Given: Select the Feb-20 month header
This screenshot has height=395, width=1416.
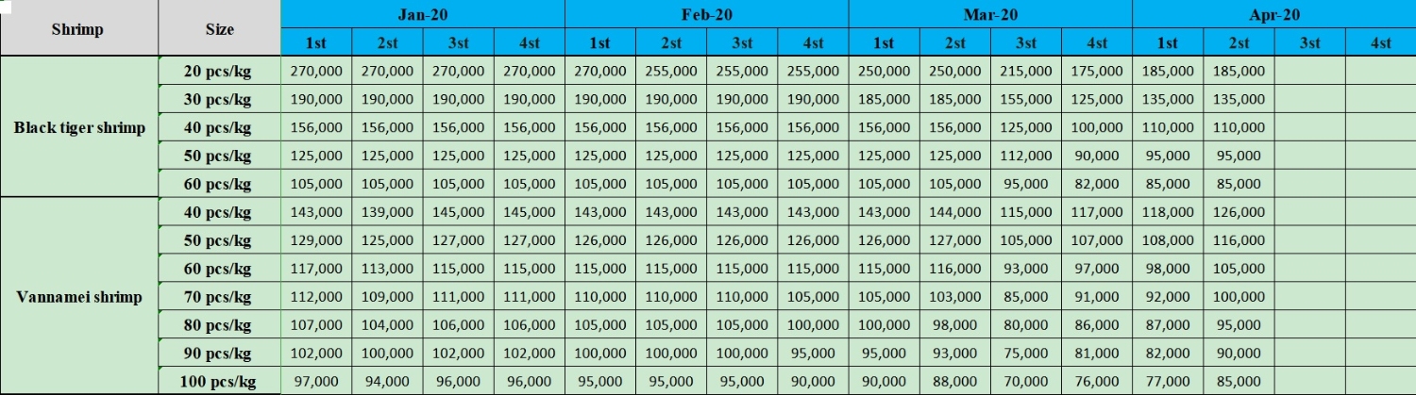Looking at the screenshot, I should [x=706, y=15].
